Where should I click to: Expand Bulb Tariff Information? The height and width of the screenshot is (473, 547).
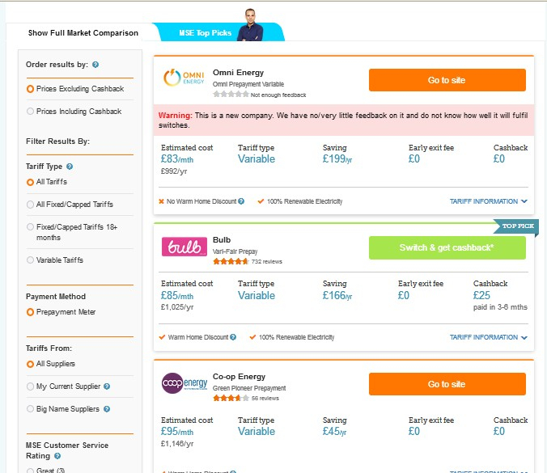488,337
